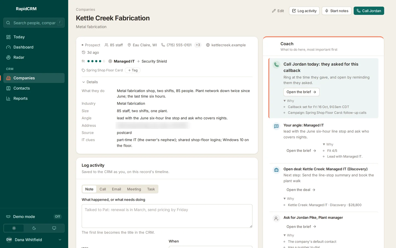Select the Note activity tab
This screenshot has width=396, height=248.
[x=89, y=189]
